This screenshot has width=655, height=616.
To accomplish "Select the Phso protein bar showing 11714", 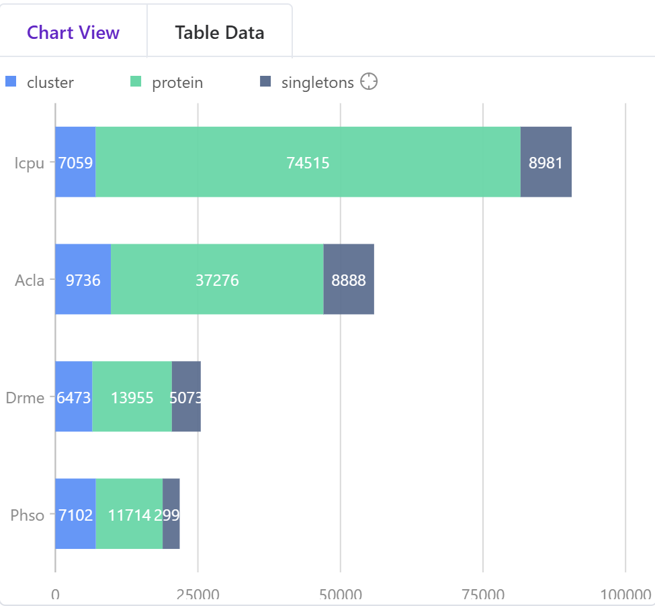I will point(129,514).
